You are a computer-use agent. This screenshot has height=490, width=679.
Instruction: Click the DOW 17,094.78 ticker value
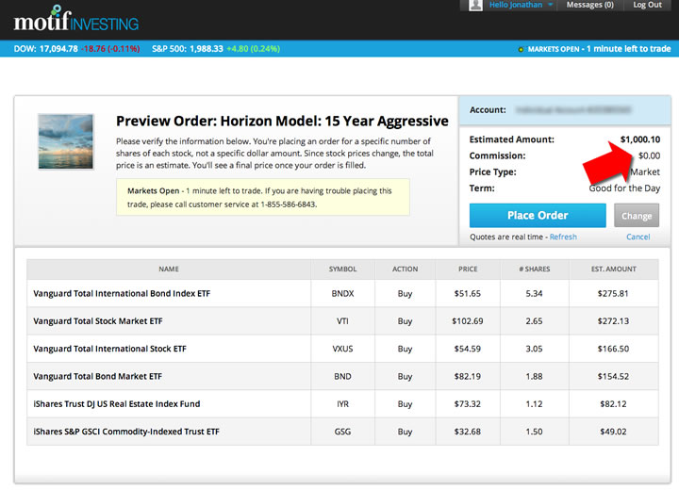coord(58,49)
